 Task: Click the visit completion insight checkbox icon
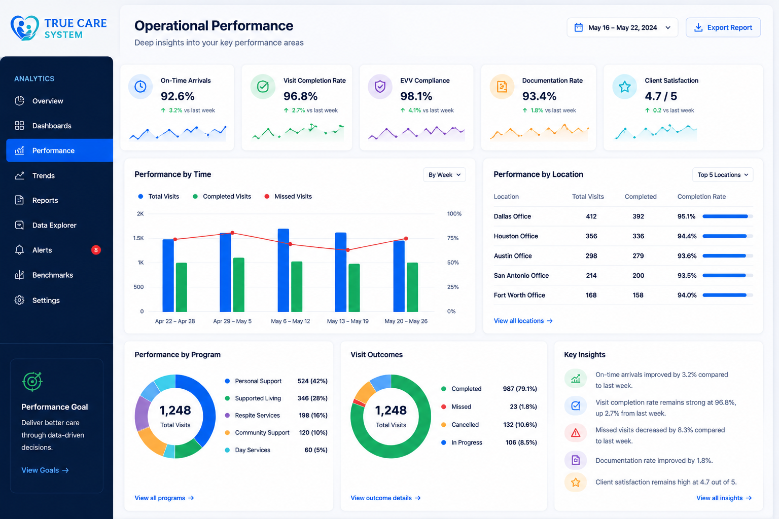point(576,405)
